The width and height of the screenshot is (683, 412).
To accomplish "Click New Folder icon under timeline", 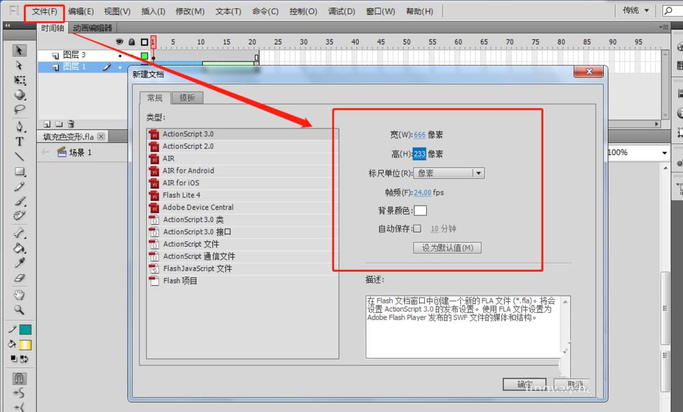I will (x=59, y=124).
